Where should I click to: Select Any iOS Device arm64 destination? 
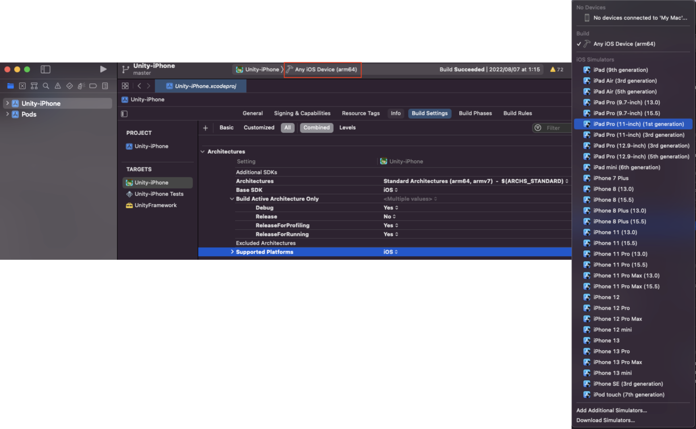625,44
